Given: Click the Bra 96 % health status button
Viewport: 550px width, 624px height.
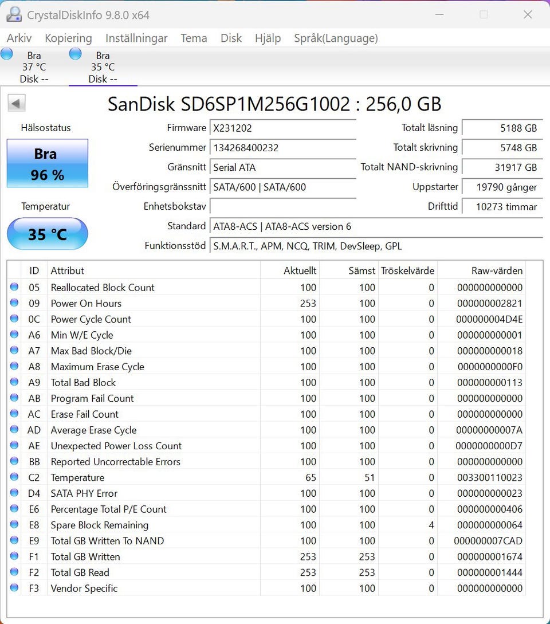Looking at the screenshot, I should [48, 163].
